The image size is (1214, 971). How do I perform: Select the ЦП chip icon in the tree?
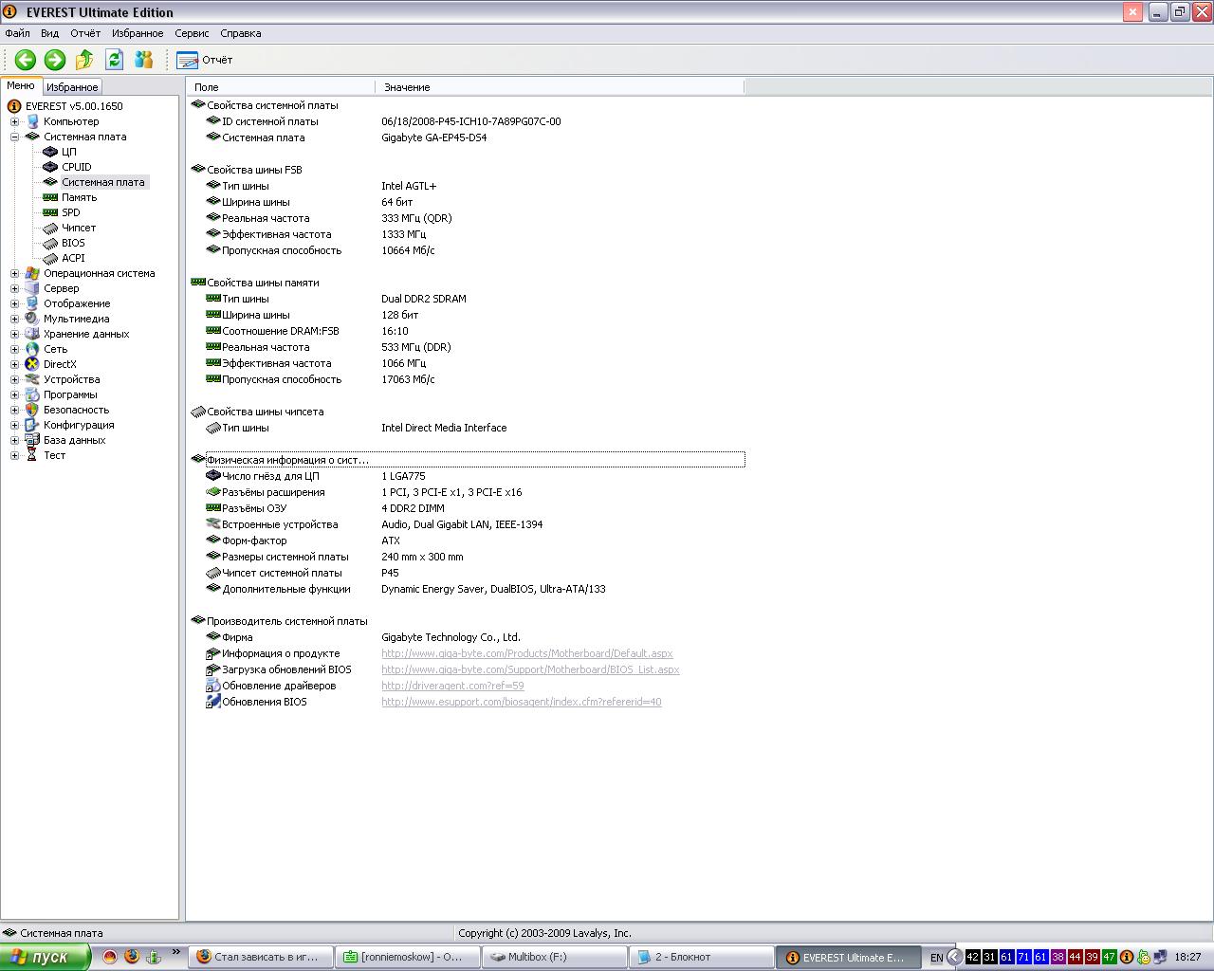(50, 152)
